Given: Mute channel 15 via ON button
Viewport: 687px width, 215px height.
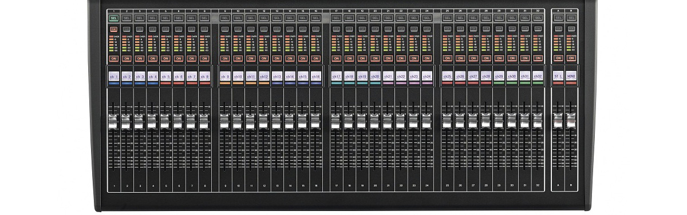Looking at the screenshot, I should click(302, 58).
